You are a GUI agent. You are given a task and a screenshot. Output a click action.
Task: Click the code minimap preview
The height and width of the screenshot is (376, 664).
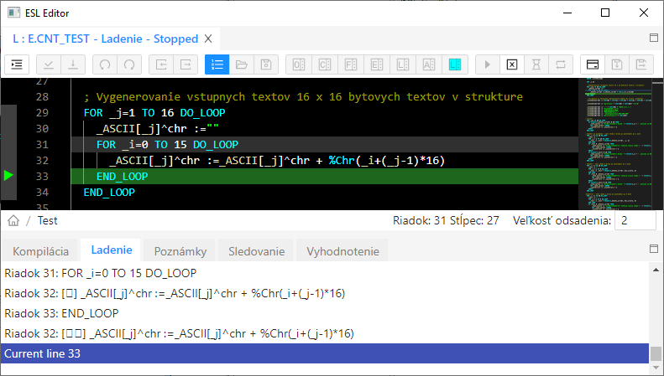click(x=612, y=142)
